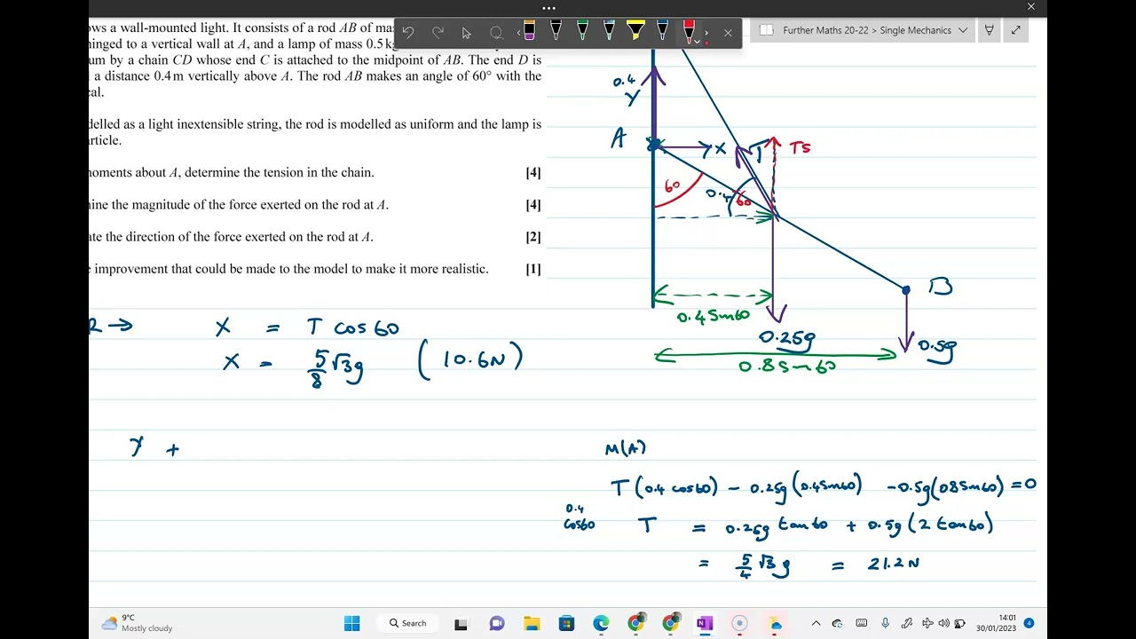Click the microphone tray icon
Image resolution: width=1136 pixels, height=639 pixels.
(x=885, y=623)
